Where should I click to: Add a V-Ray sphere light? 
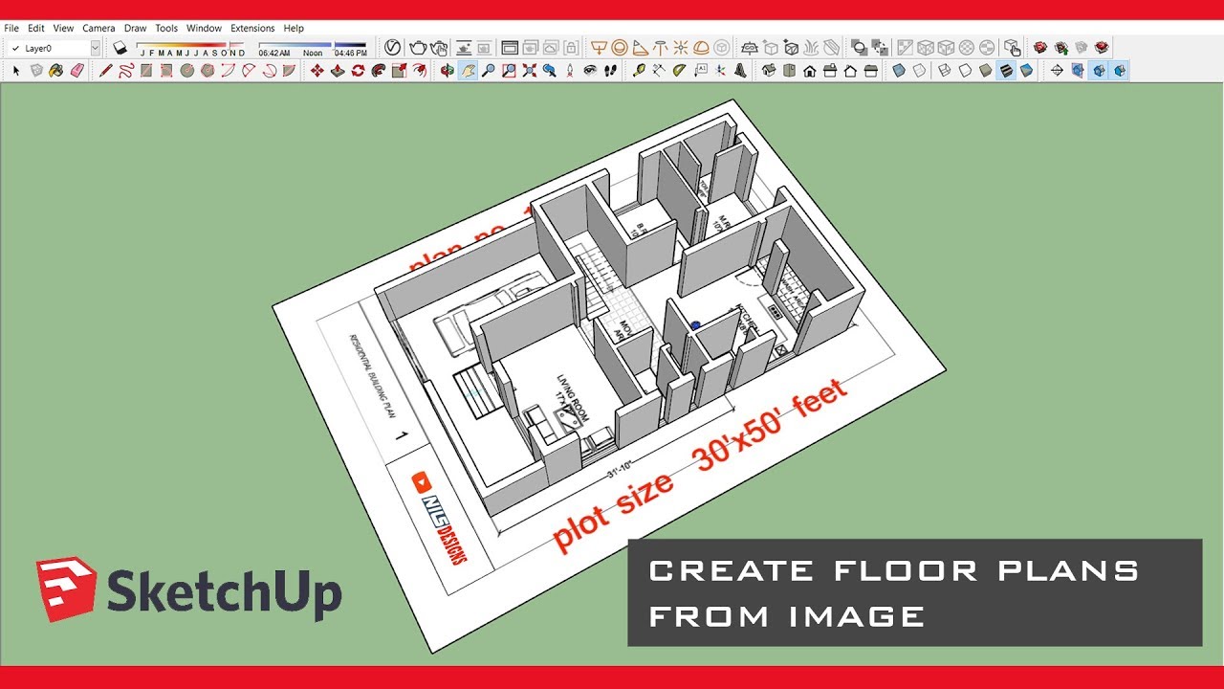point(620,47)
